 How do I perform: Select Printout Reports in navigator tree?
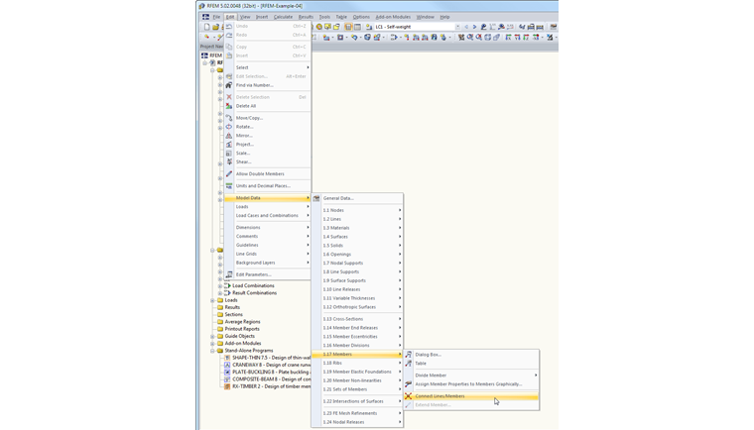pyautogui.click(x=242, y=329)
